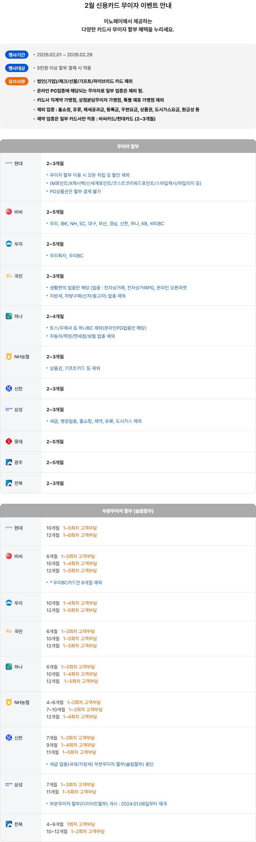Click the Hyundai card logo in the 무이자 할부 table
This screenshot has height=842, width=256.
(x=9, y=163)
